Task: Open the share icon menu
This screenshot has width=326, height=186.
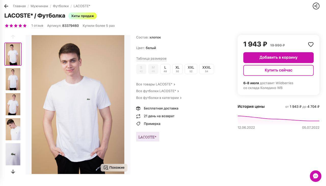Action: [x=316, y=6]
